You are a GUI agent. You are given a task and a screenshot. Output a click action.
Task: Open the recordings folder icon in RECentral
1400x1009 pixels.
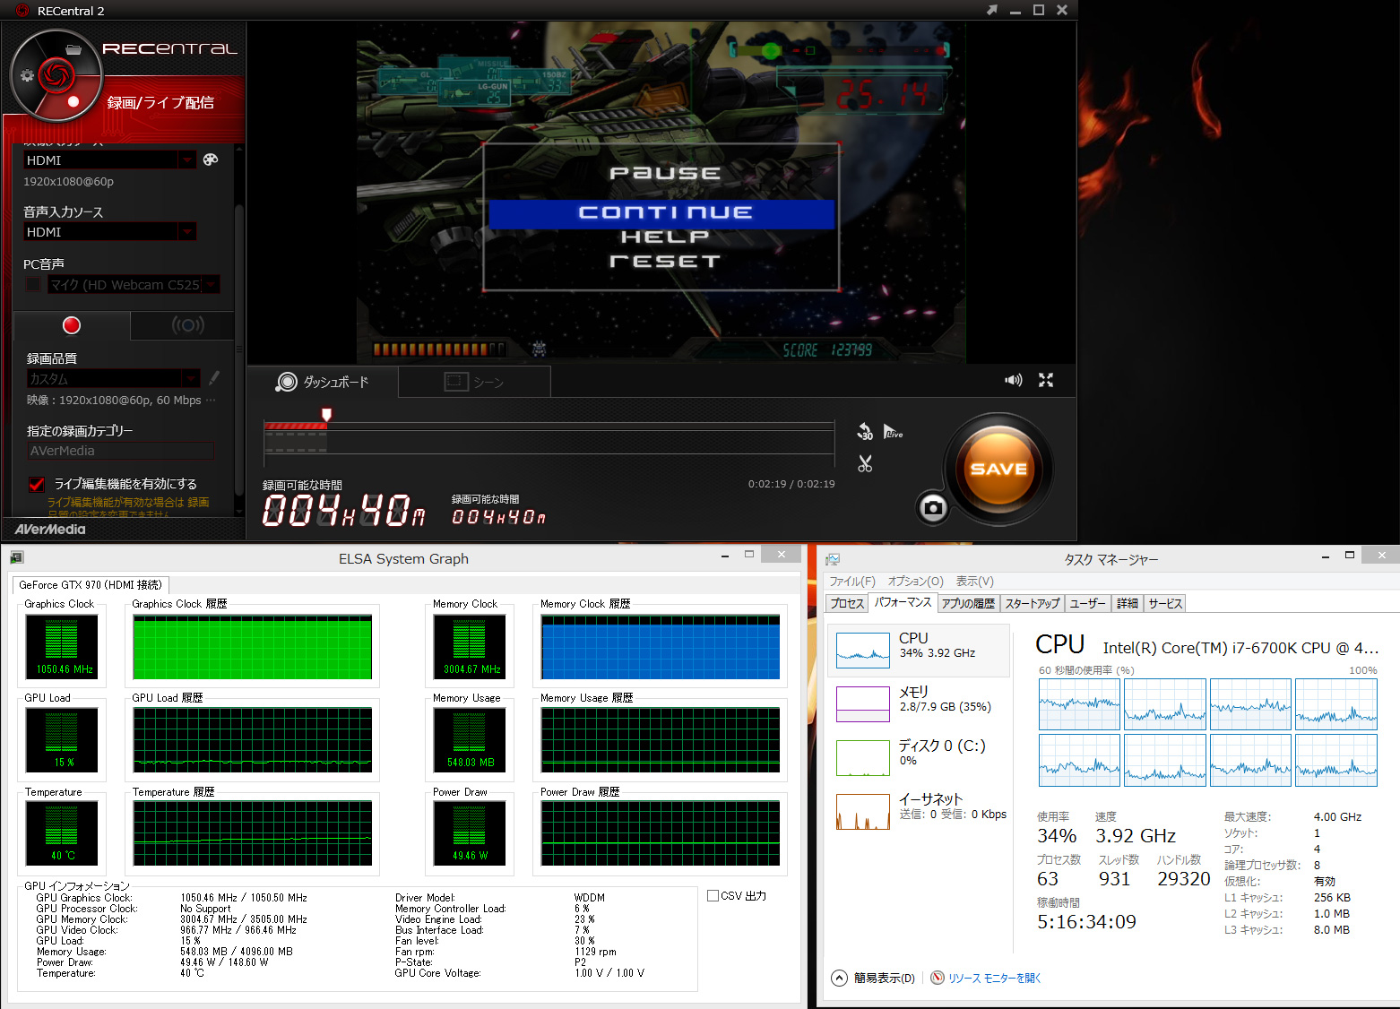73,49
